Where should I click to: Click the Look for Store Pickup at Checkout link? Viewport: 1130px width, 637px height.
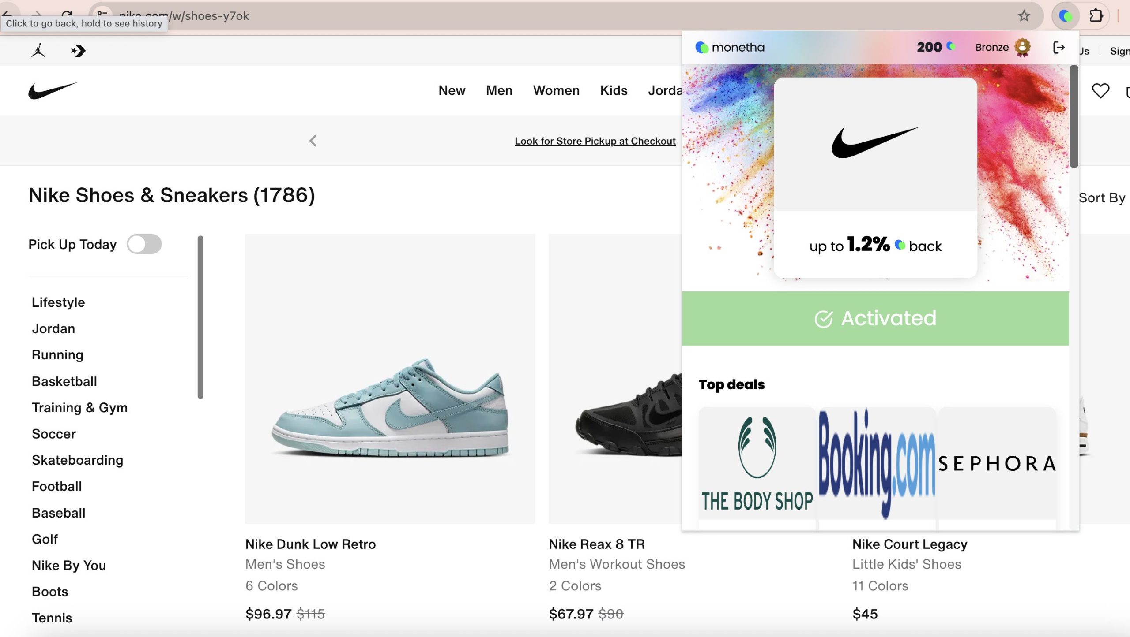(x=595, y=141)
